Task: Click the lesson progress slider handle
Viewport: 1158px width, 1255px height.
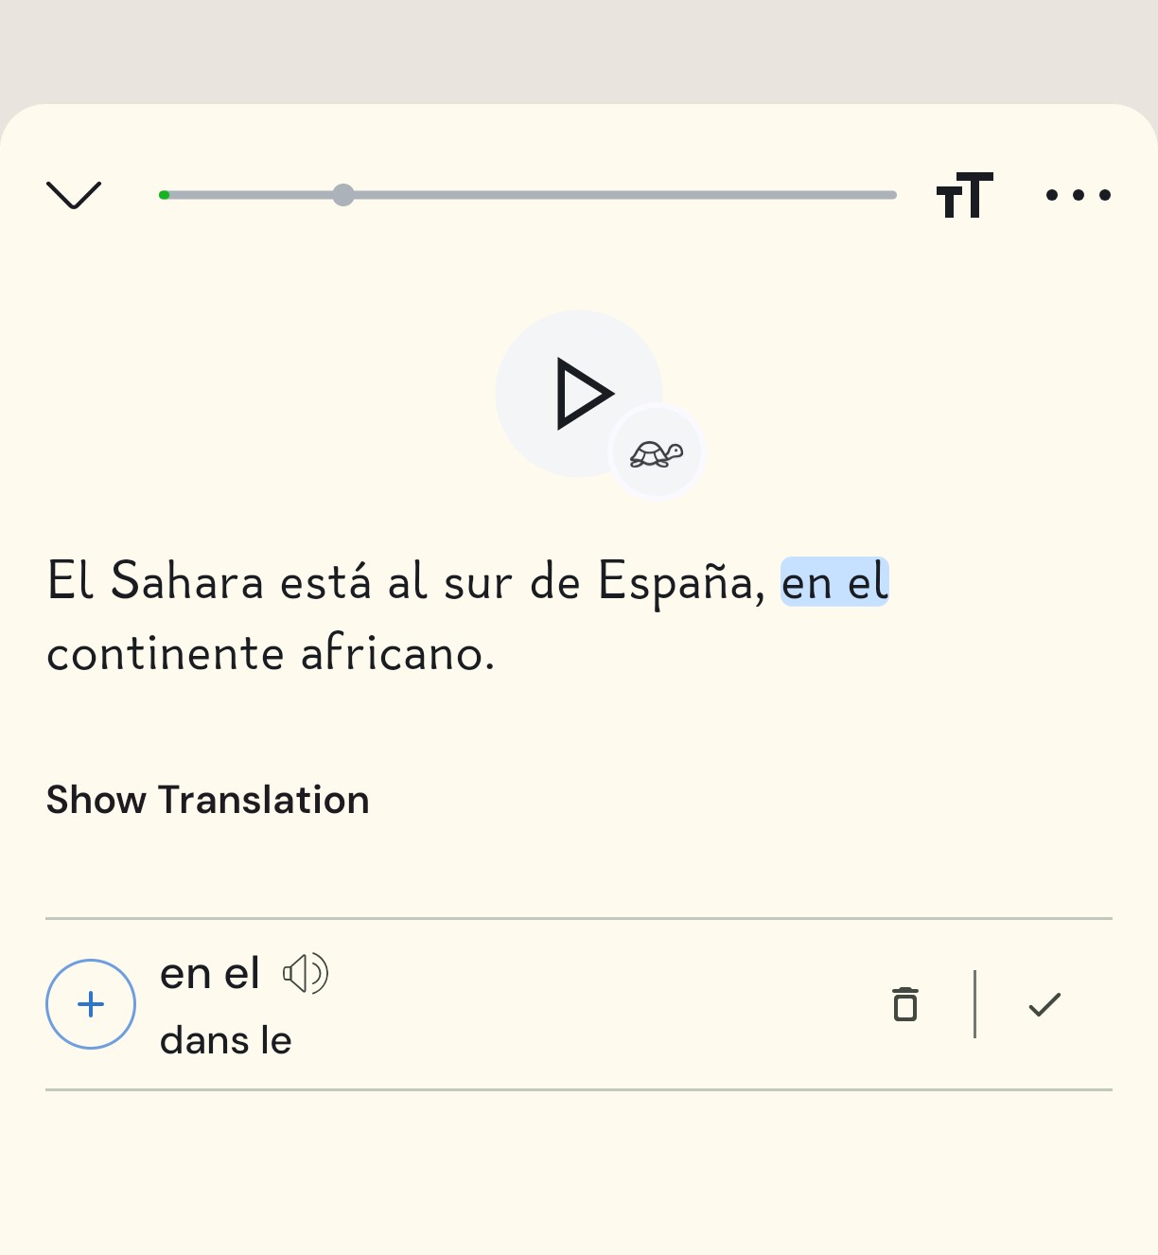Action: click(343, 195)
